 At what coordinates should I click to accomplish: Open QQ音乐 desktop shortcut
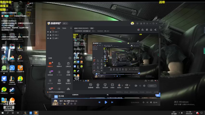(x=20, y=80)
